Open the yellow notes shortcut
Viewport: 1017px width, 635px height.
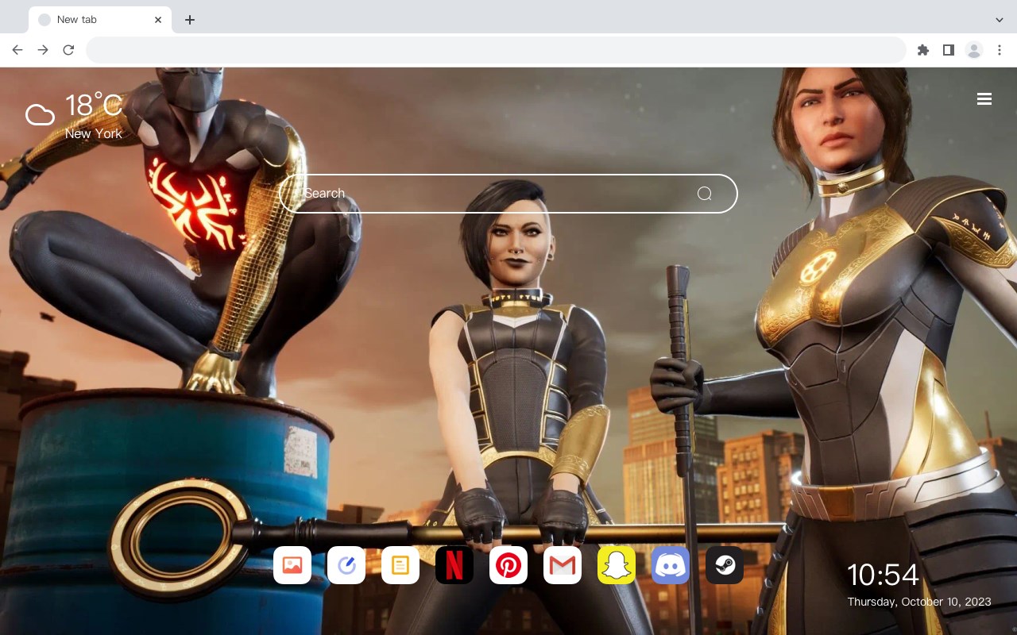pyautogui.click(x=400, y=565)
